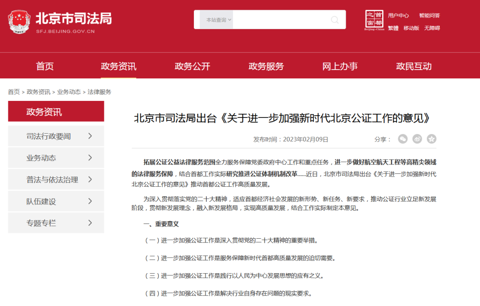Open 政务公开 navigation tab
The height and width of the screenshot is (306, 480).
coord(192,66)
